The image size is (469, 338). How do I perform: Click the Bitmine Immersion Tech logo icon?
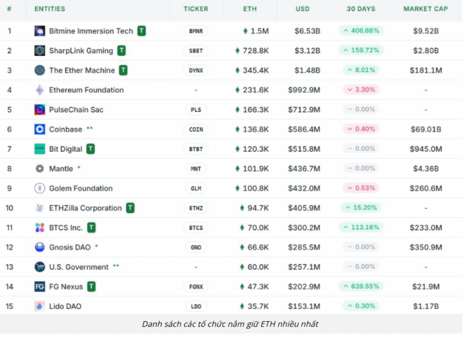(40, 31)
